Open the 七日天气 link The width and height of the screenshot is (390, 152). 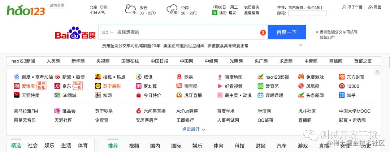click(97, 13)
